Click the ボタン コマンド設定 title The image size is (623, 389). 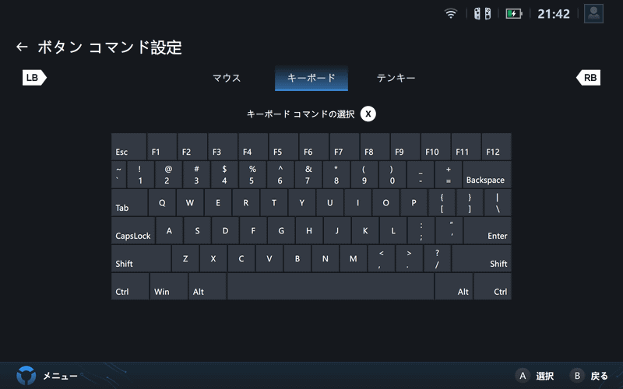(x=110, y=47)
